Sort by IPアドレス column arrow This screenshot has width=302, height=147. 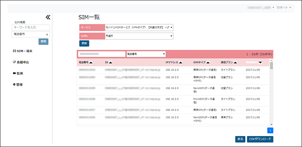pos(180,62)
